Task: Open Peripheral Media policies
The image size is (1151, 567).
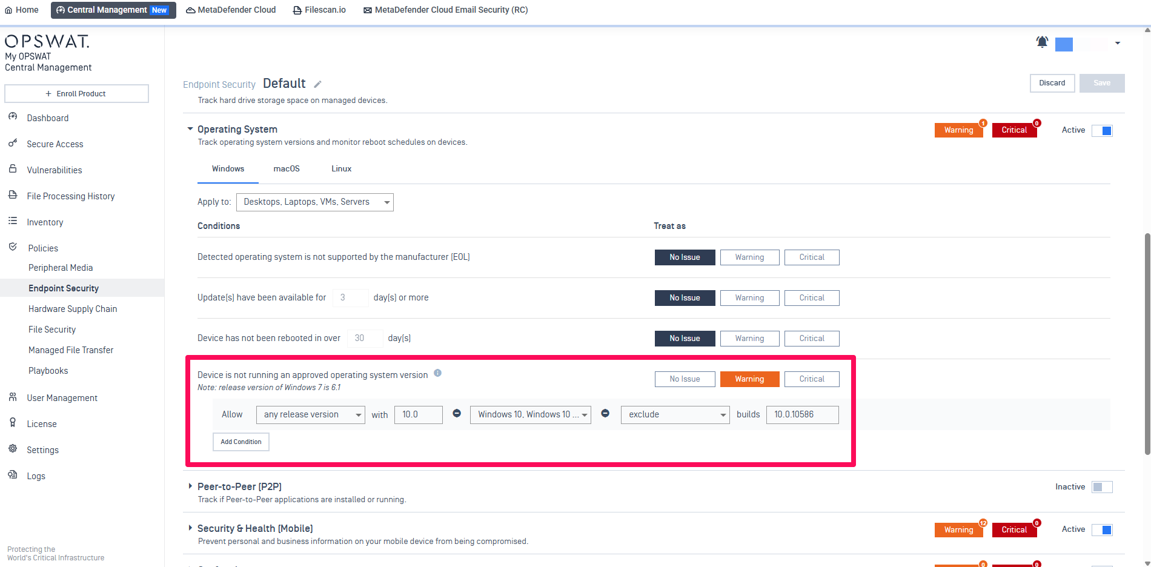Action: tap(61, 268)
